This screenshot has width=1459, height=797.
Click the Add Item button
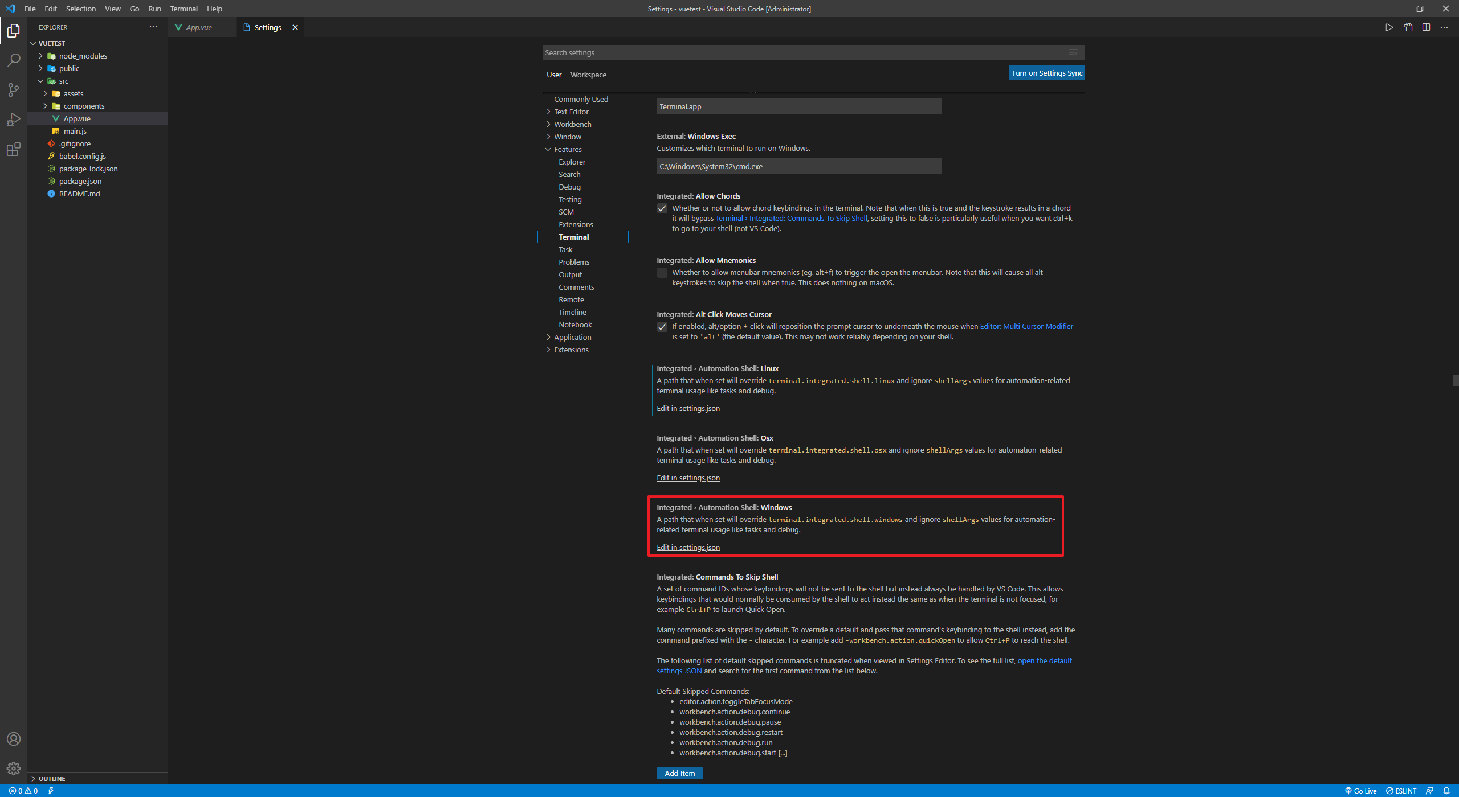(x=679, y=773)
